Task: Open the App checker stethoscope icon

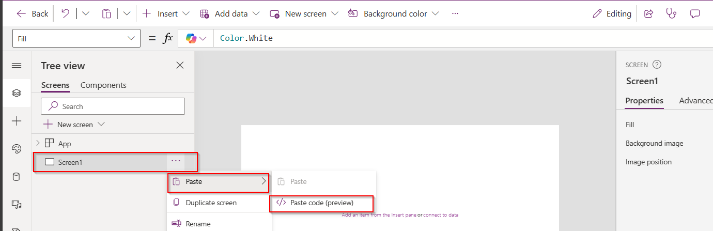Action: [x=671, y=14]
